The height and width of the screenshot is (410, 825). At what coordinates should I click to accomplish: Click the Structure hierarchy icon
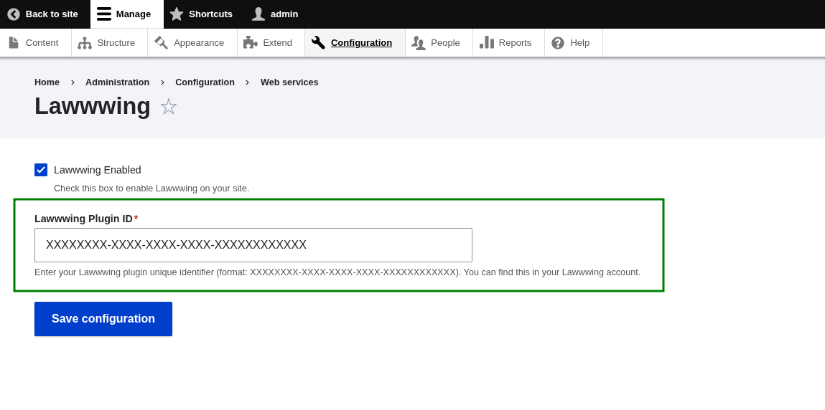[85, 42]
